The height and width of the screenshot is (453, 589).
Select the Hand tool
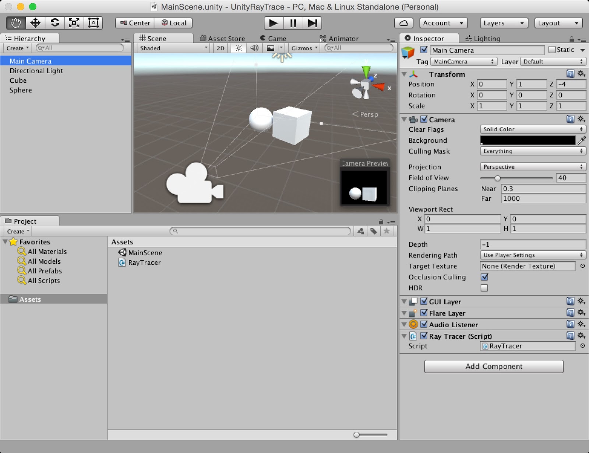point(16,23)
